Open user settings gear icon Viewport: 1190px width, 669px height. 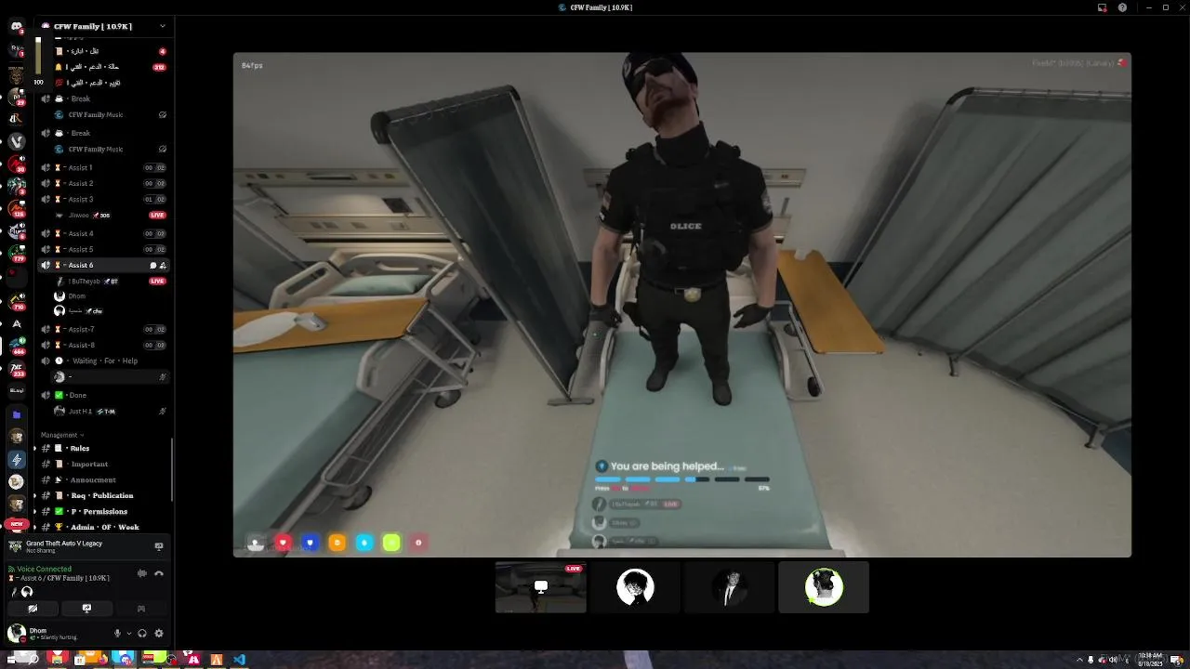pyautogui.click(x=159, y=633)
